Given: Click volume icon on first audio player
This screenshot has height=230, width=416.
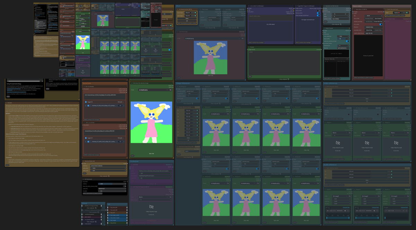Looking at the screenshot, I should (345, 211).
